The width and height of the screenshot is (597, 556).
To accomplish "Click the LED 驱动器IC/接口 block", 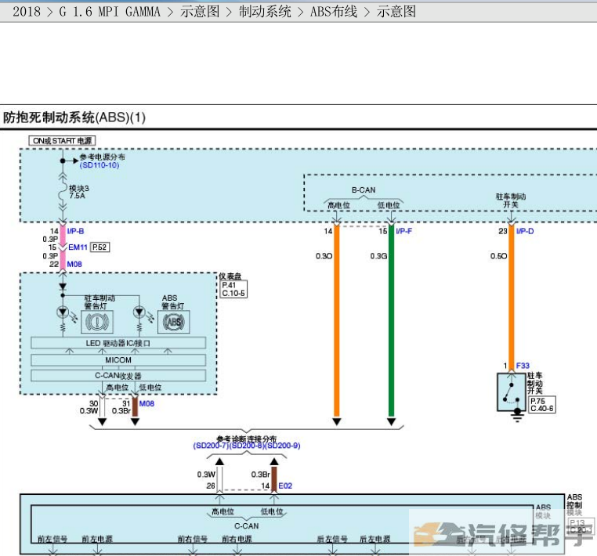I will (x=118, y=343).
